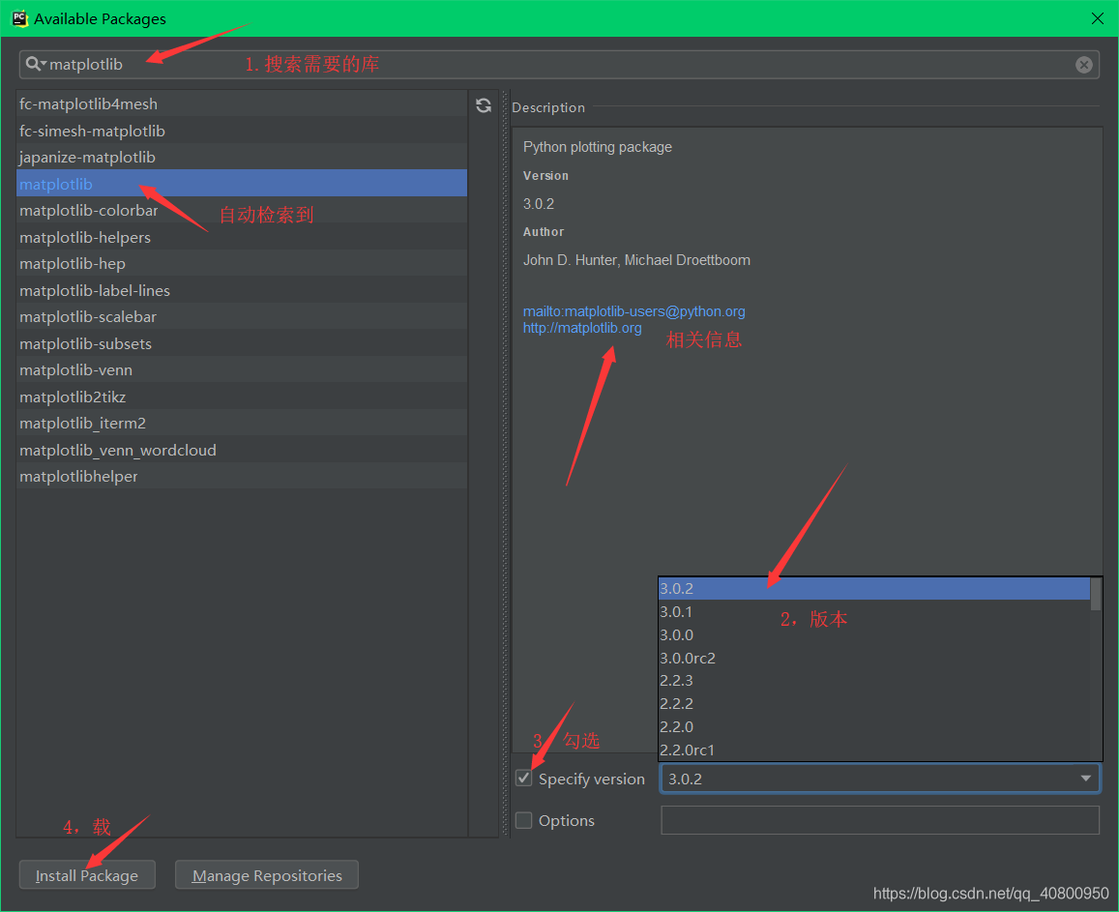This screenshot has width=1119, height=912.
Task: Select matplotlib-subsets package
Action: [242, 344]
